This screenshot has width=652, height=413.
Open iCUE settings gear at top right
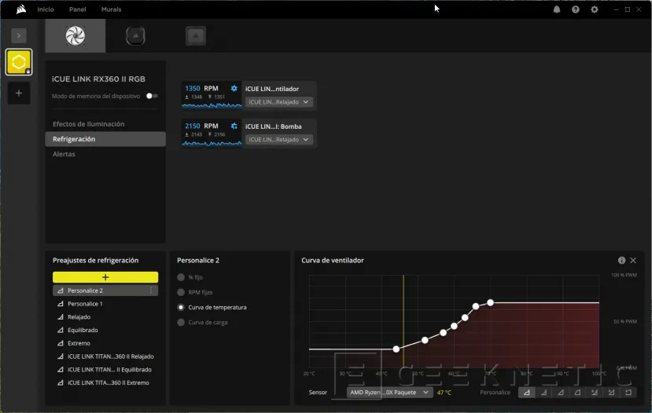(595, 9)
